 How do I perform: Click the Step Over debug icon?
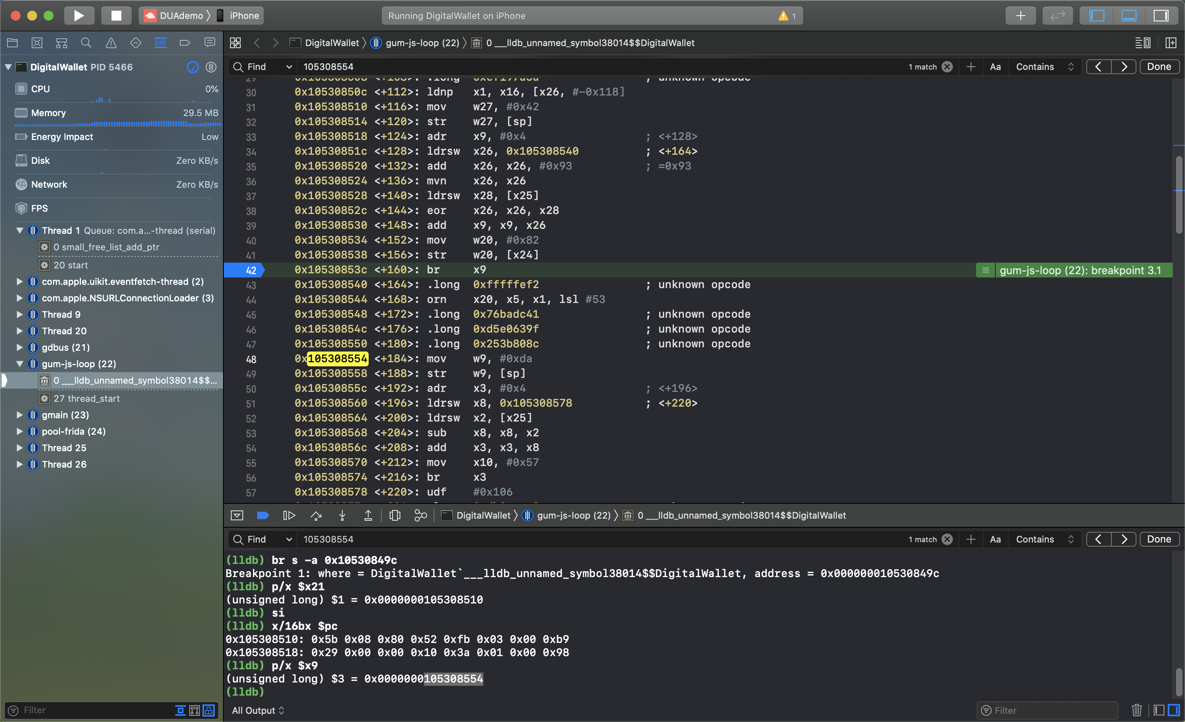[x=316, y=515]
